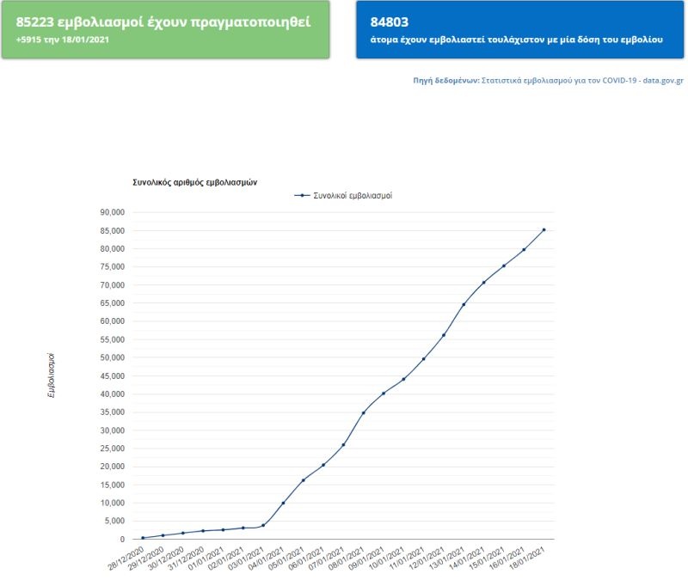This screenshot has width=688, height=580.
Task: Click the chart title Συνολικός αριθμός εμβολιασμών
Action: click(195, 183)
